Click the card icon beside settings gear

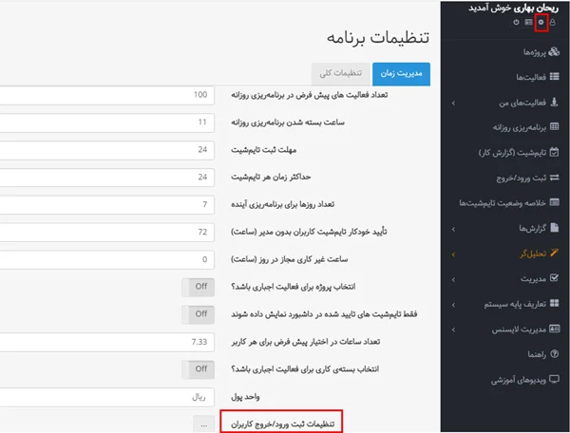click(x=528, y=22)
